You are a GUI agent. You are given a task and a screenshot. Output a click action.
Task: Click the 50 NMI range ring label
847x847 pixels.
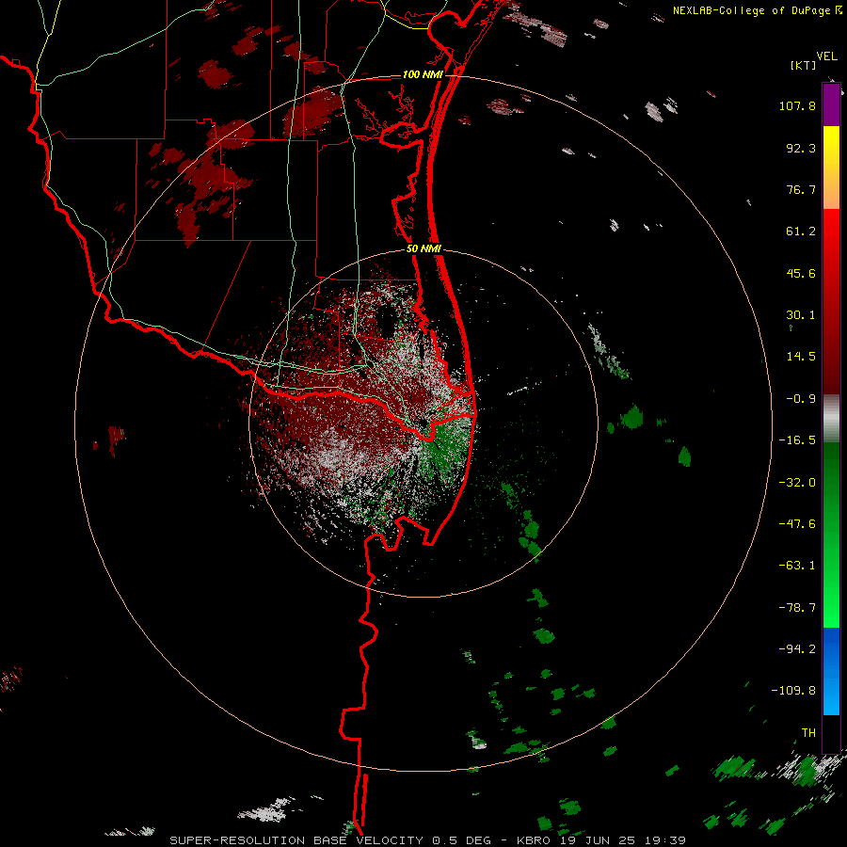423,249
